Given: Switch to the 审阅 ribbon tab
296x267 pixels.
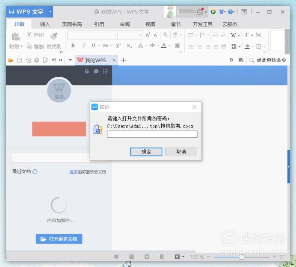Looking at the screenshot, I should tap(124, 24).
